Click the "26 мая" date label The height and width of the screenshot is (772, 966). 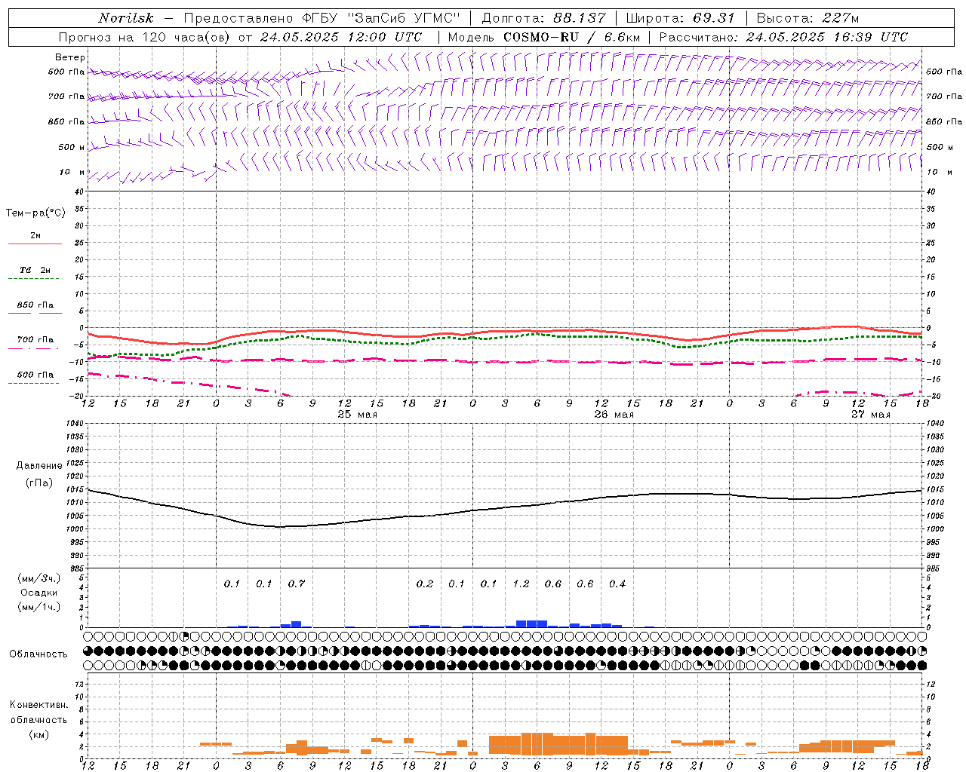tap(614, 415)
